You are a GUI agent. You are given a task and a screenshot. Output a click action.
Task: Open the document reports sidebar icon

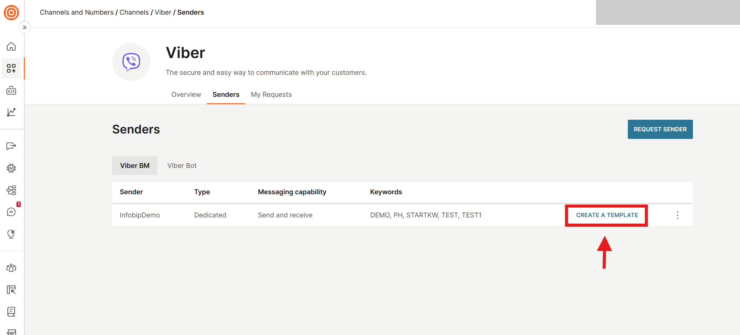(x=11, y=311)
